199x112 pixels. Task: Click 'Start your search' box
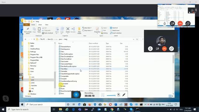coord(45,105)
